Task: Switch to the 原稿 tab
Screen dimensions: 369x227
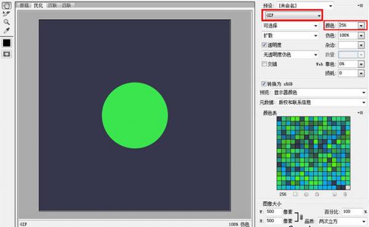Action: point(24,6)
